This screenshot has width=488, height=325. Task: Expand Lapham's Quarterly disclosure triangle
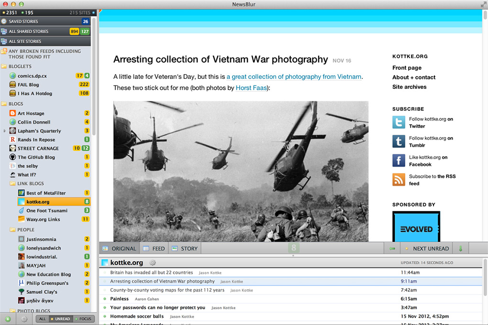pos(5,131)
